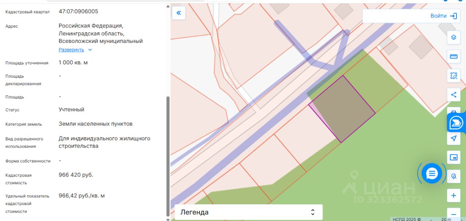Viewport: 466px width, 221px height.
Task: Click the НСПД 2025 © attribution text
Action: (x=407, y=219)
